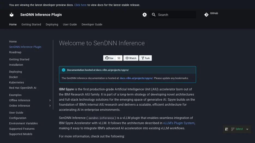Click the 'Getting Started' sidebar section heading
Screen dimensions: 255x143
point(19,59)
